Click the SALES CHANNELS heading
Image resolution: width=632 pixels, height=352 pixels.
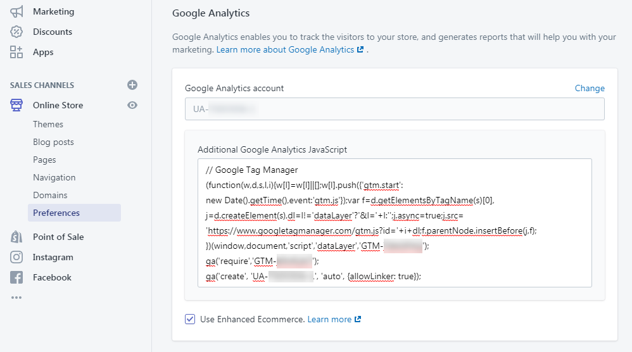coord(42,85)
